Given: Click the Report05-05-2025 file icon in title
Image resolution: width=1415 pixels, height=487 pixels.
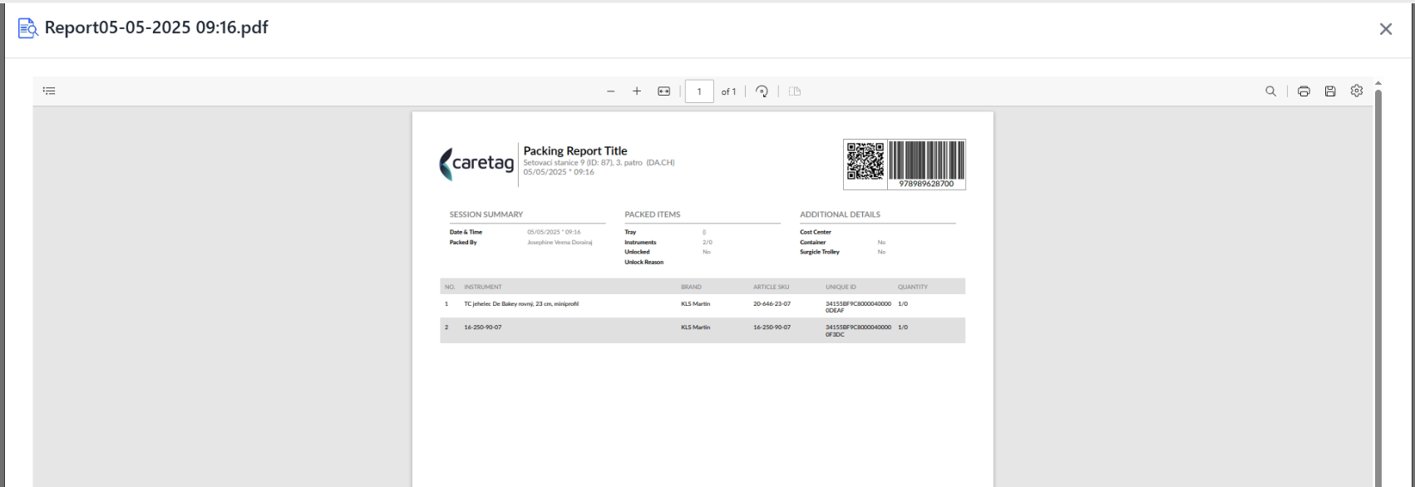Looking at the screenshot, I should pos(27,29).
